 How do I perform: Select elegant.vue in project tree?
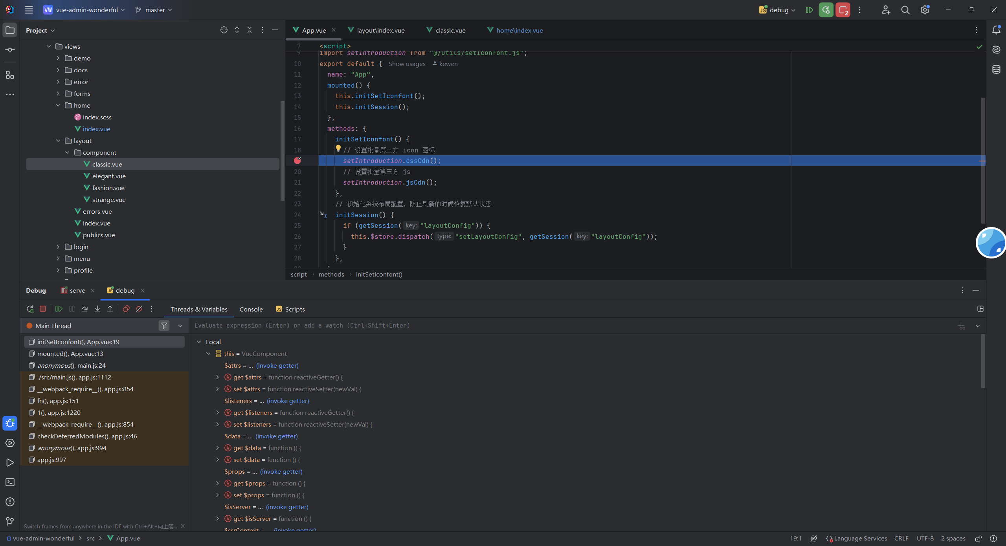109,176
